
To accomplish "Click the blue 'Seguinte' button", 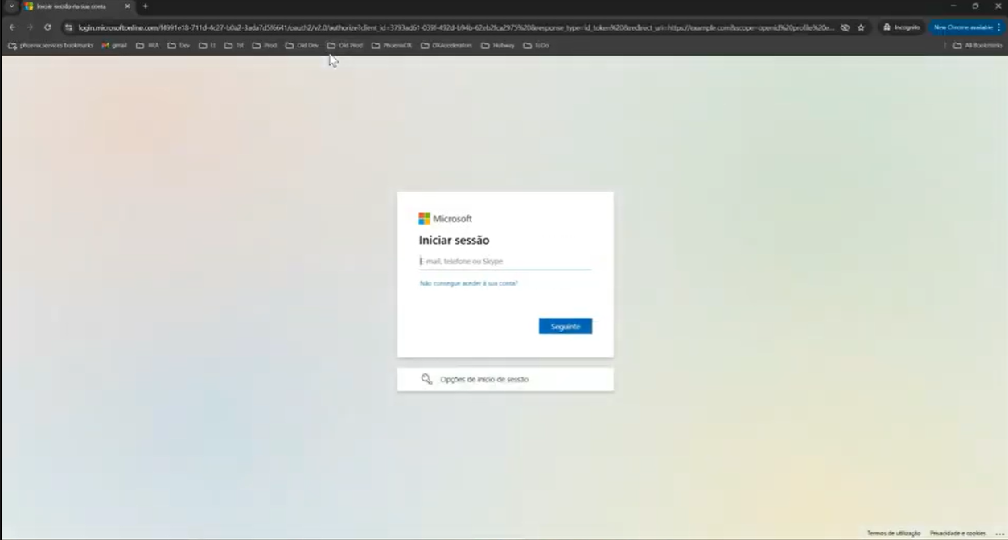I will [565, 326].
